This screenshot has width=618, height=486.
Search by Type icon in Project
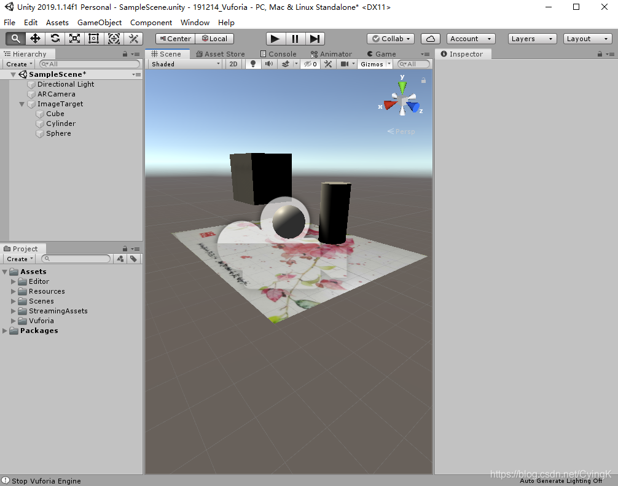(120, 259)
